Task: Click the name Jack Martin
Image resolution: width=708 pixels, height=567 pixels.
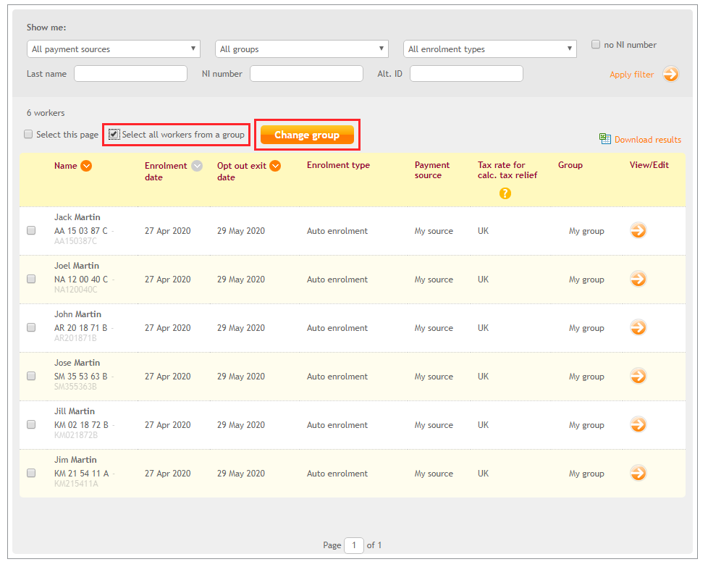Action: click(77, 217)
